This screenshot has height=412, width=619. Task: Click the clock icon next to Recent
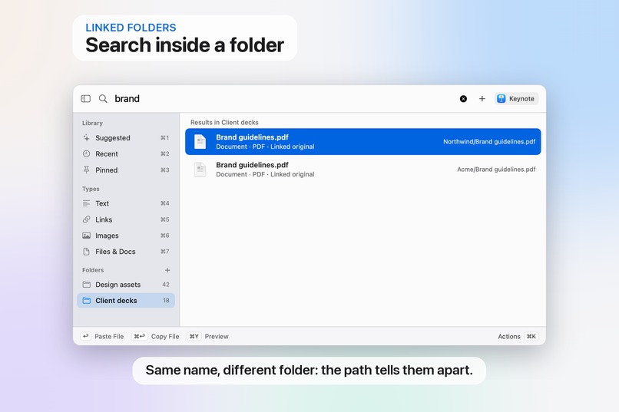87,153
